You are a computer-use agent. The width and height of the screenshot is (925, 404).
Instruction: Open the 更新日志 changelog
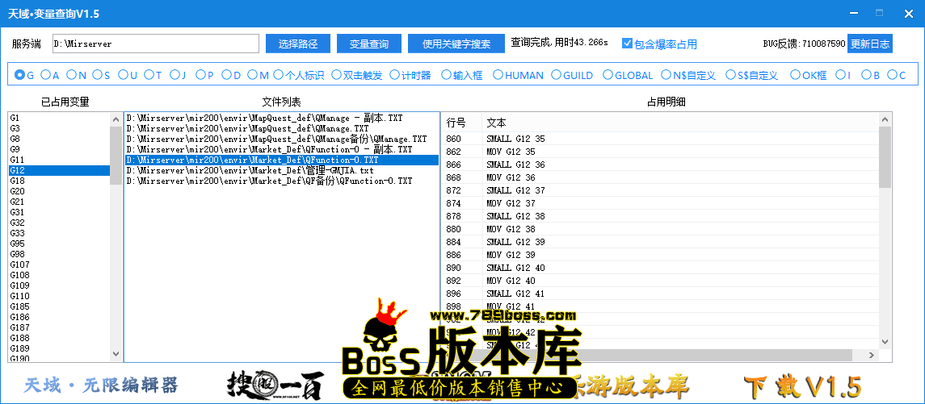click(869, 44)
